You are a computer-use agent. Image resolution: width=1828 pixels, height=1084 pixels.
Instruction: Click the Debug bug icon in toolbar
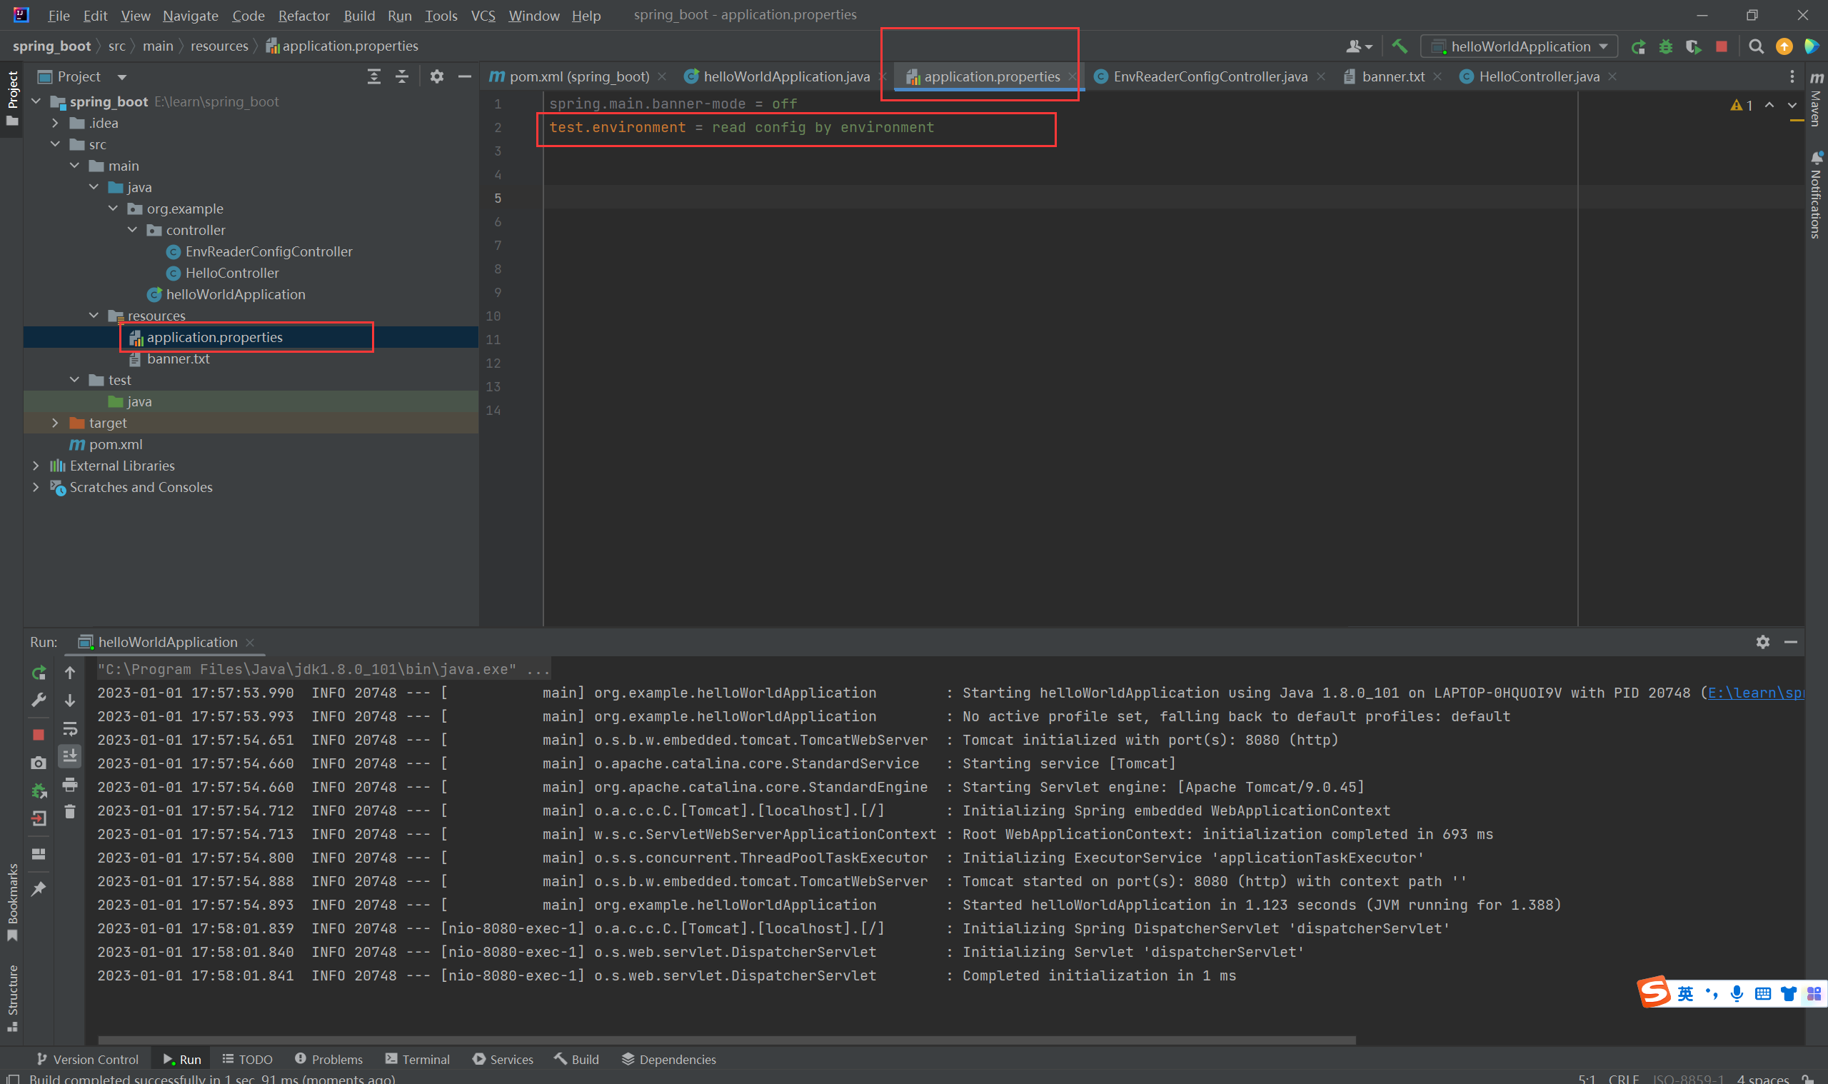coord(1666,46)
